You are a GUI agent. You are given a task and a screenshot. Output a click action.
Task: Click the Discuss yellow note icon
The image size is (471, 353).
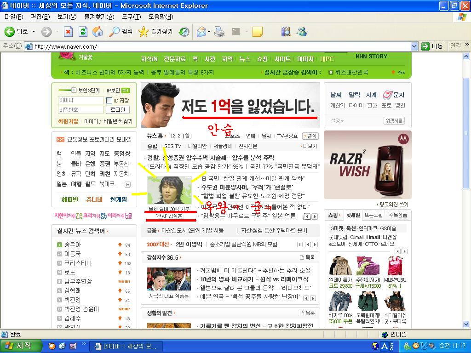258,32
